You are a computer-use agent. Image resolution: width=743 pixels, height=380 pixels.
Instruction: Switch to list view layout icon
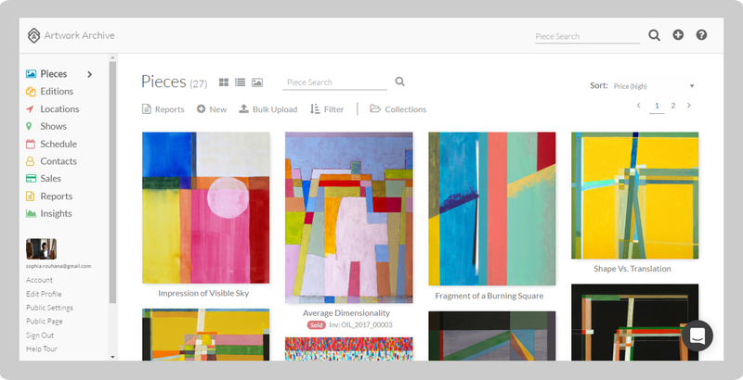[x=240, y=82]
